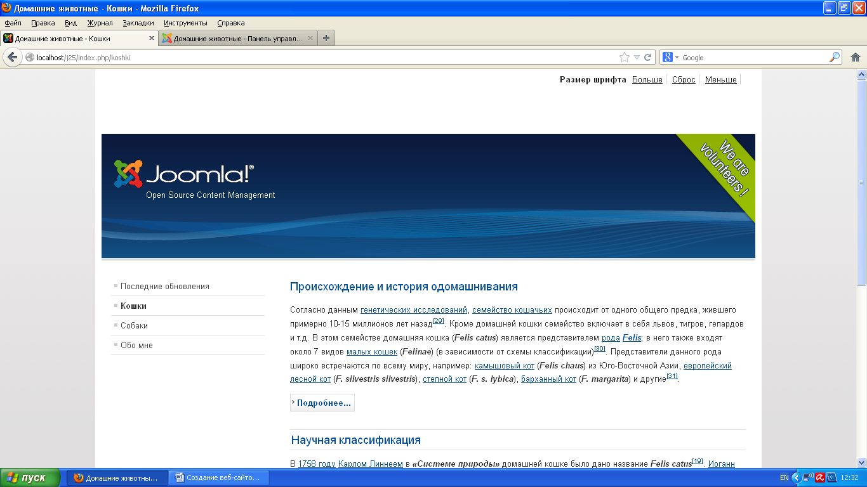Open the Вид menu

click(71, 23)
